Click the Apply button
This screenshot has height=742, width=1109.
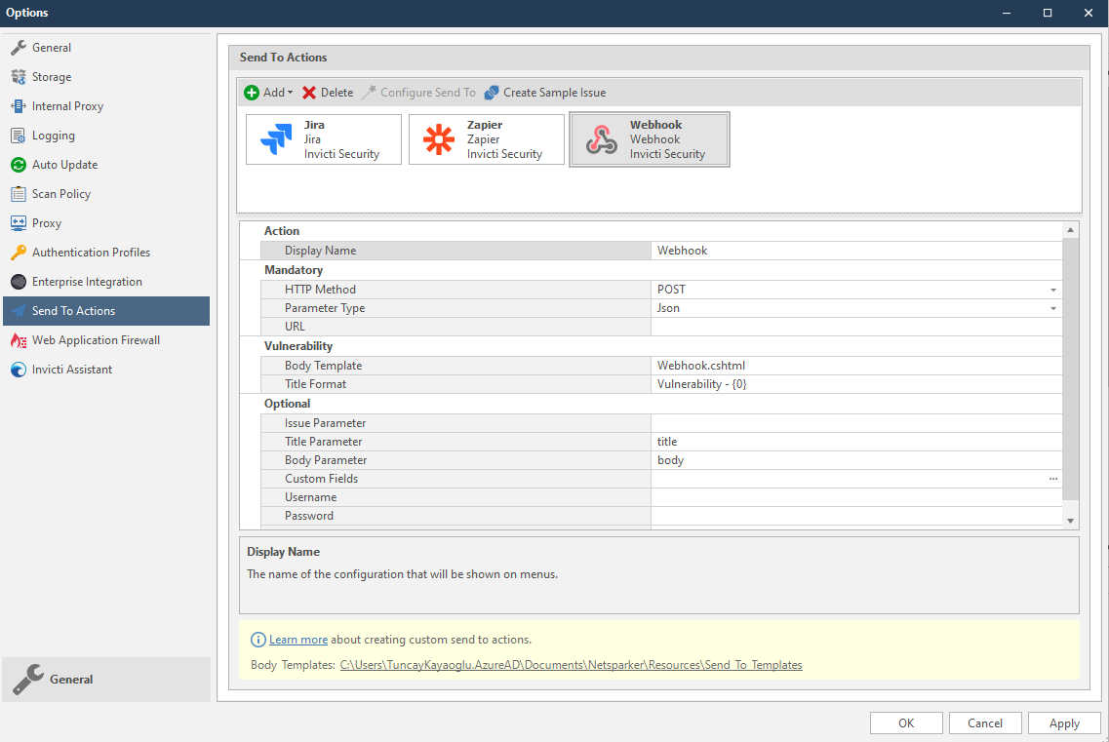[1063, 722]
